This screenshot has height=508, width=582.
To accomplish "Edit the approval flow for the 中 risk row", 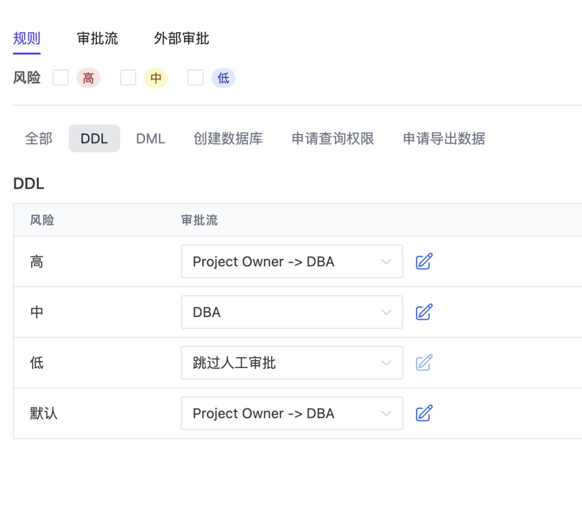I will click(424, 312).
